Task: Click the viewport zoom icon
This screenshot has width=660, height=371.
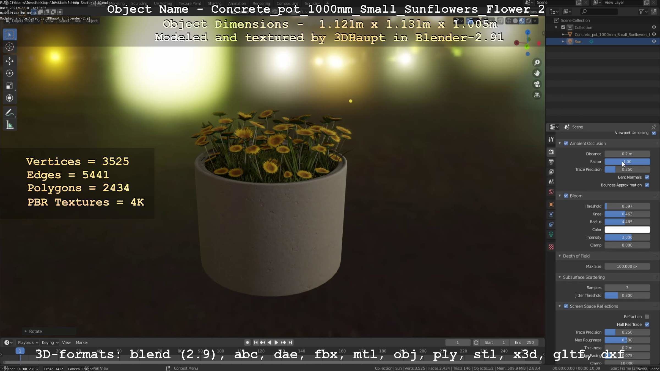Action: 537,63
